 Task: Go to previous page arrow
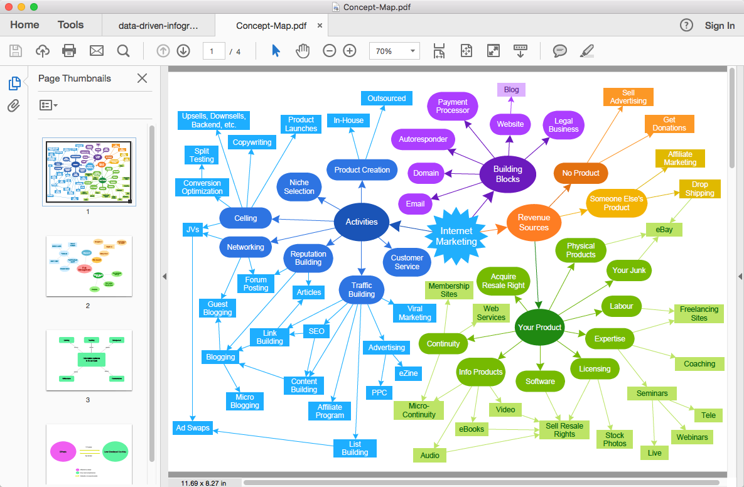[x=163, y=51]
